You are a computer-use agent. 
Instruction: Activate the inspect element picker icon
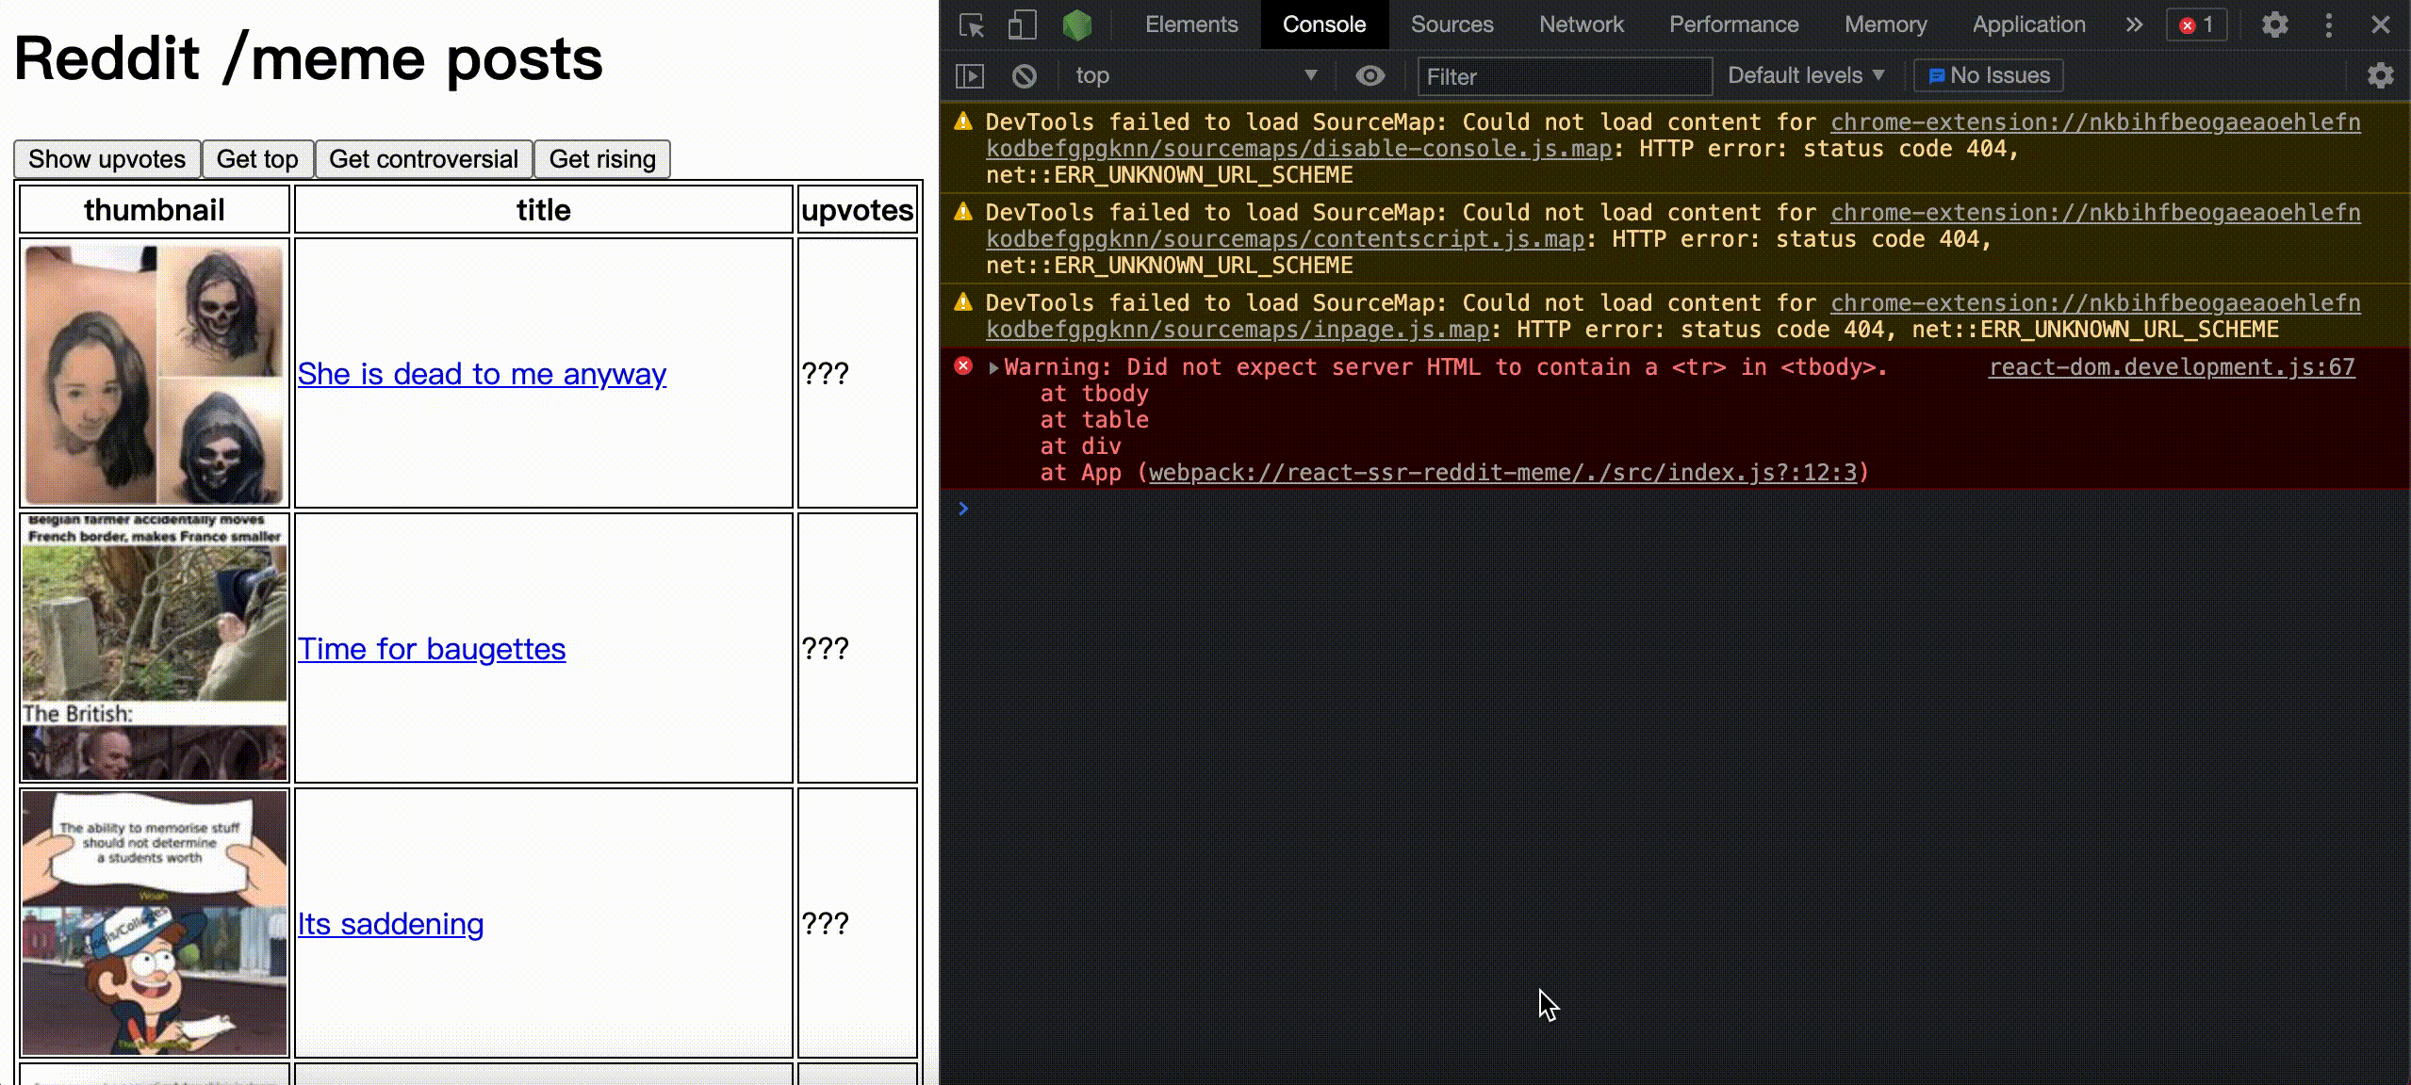(972, 24)
